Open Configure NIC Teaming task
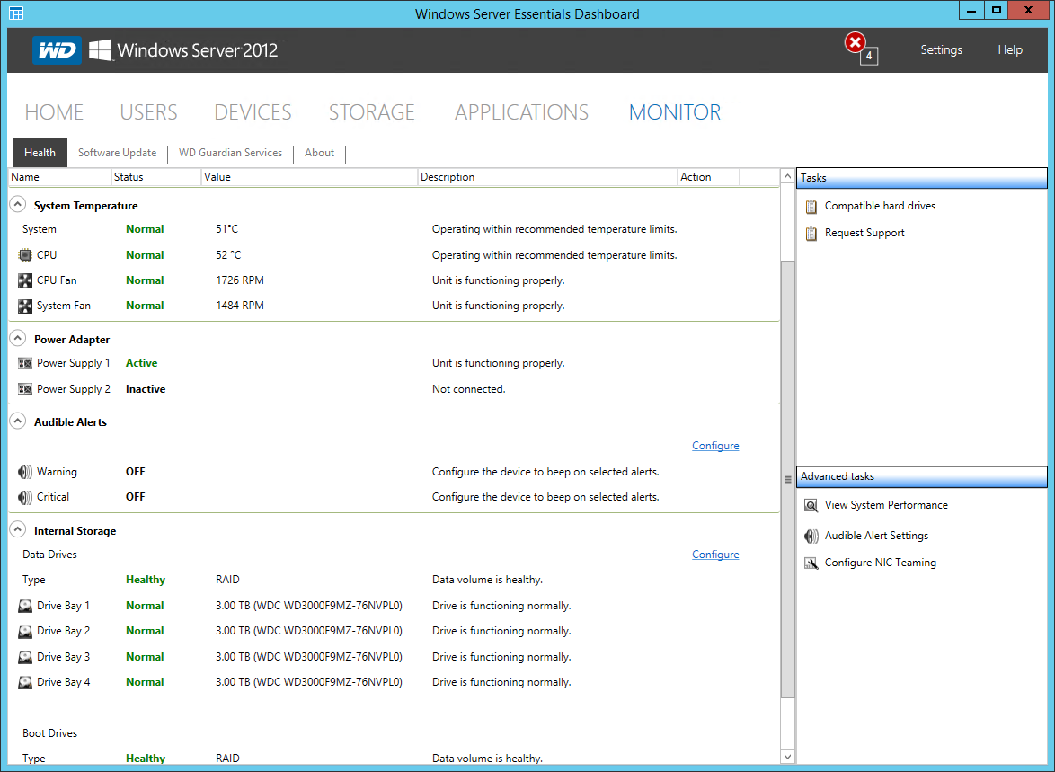Screen dimensions: 1055x772 pos(880,563)
